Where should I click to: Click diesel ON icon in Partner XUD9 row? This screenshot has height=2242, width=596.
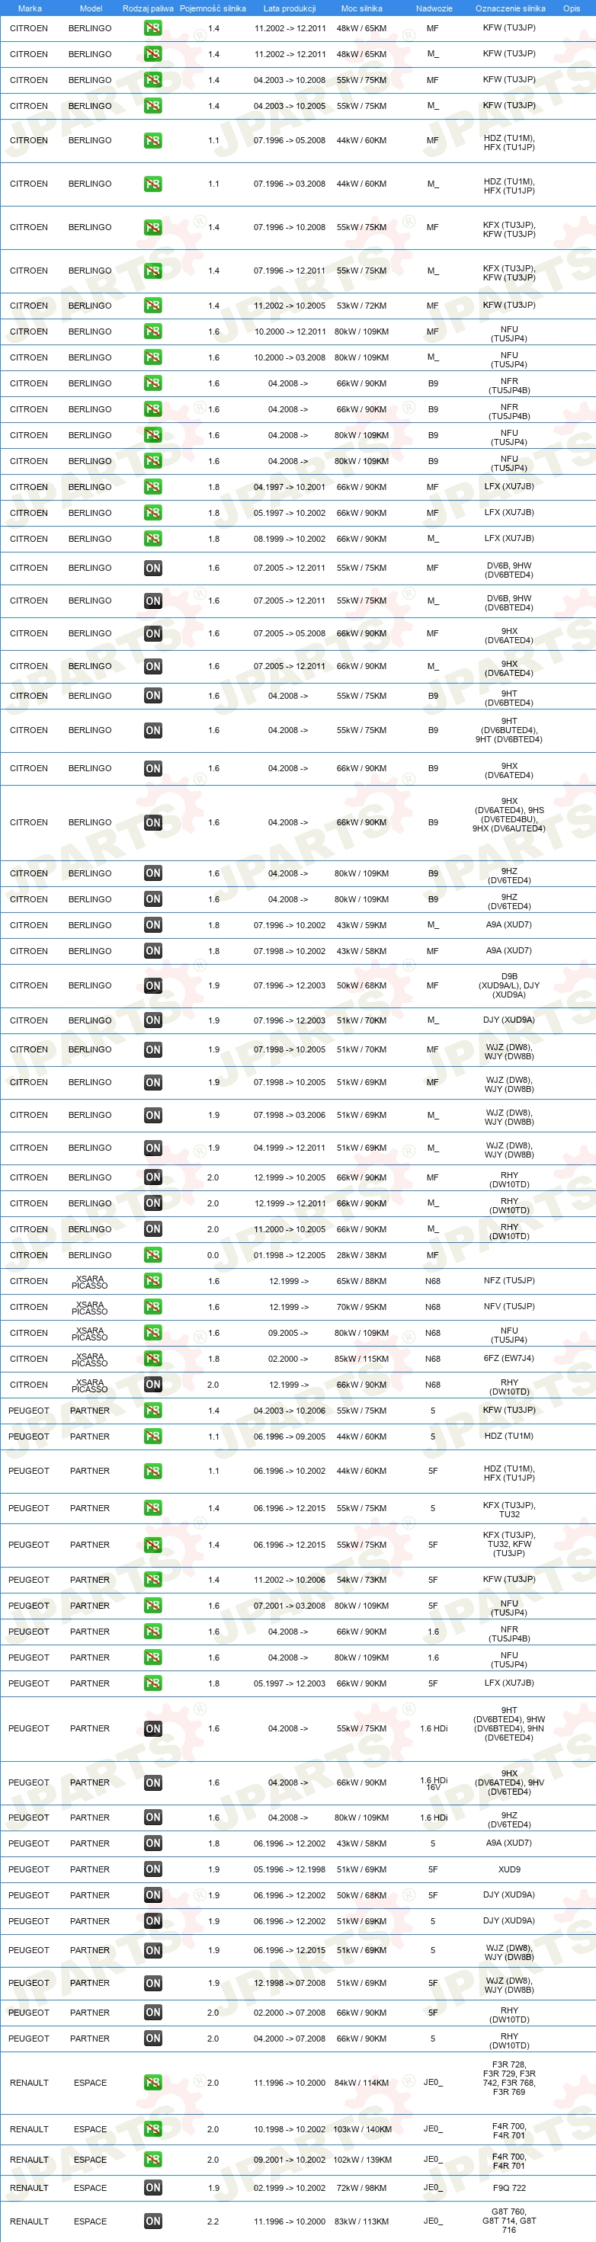click(153, 1869)
